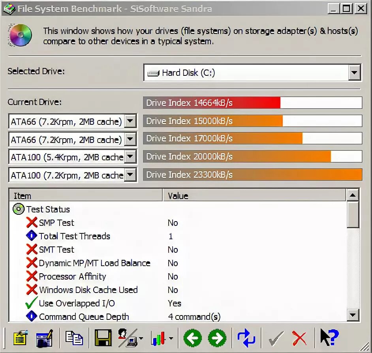The image size is (372, 353).
Task: Click the user and computer settings icon
Action: (128, 338)
